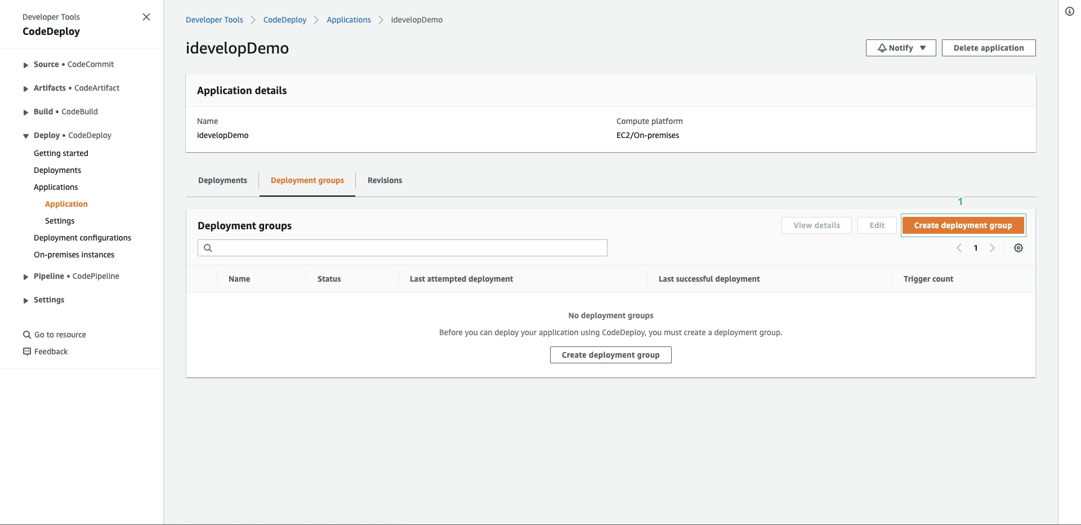Expand Build CodeBuild section

point(26,113)
